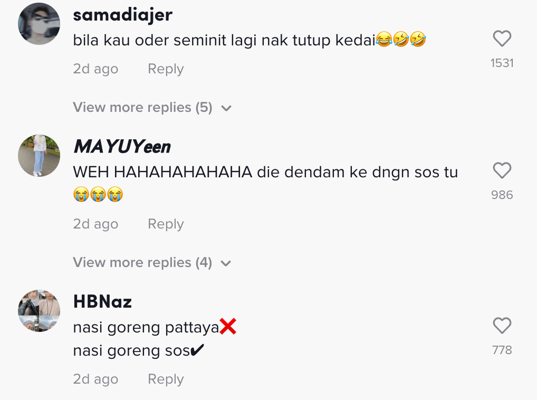Screen dimensions: 537x400
Task: Like MAYUYeen's comment with the heart icon
Action: (502, 170)
